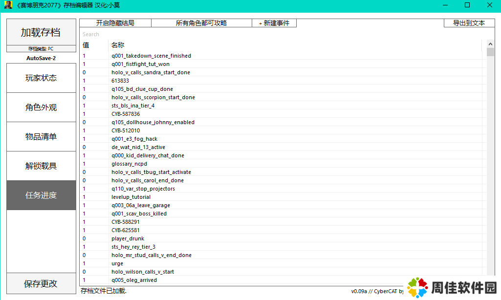This screenshot has height=300, width=501.
Task: Select the 解锁载具 unlock vehicles tab
Action: [41, 166]
